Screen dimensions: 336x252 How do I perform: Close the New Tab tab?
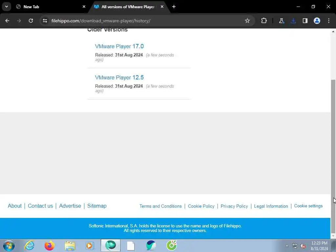pos(84,7)
